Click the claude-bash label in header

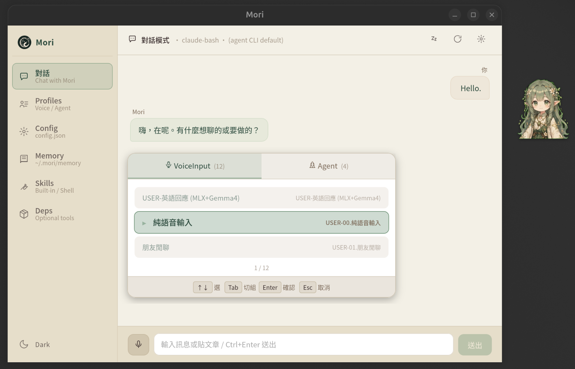pyautogui.click(x=200, y=40)
